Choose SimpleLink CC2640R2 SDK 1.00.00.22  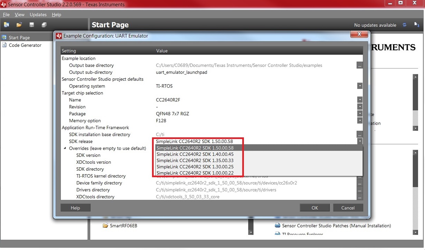[259, 173]
